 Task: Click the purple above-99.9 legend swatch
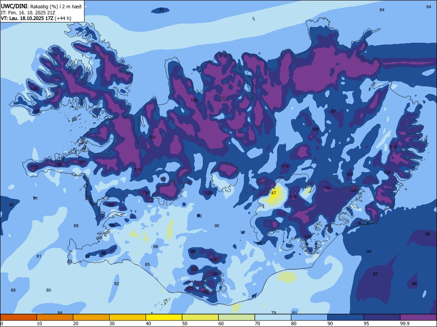(x=418, y=317)
